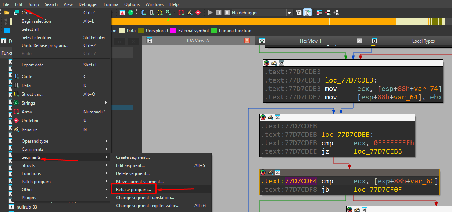452x212 pixels.
Task: Choose Rebase program... in Segments submenu
Action: coord(161,190)
